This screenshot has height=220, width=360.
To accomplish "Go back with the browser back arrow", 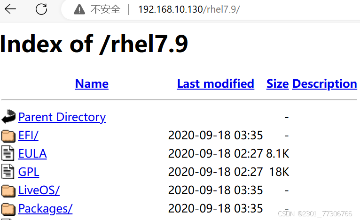I will (10, 9).
